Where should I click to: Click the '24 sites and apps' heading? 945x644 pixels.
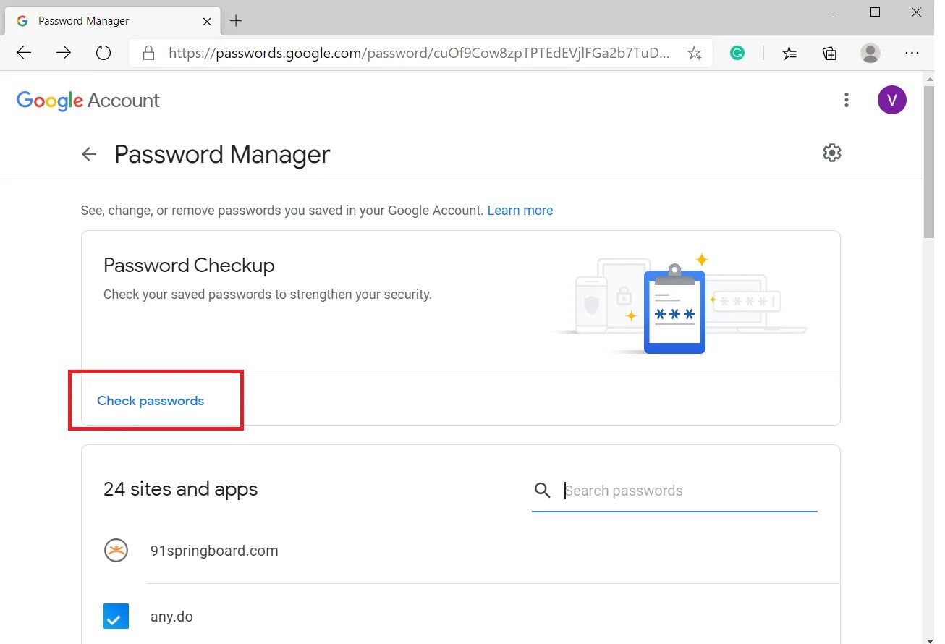click(180, 489)
